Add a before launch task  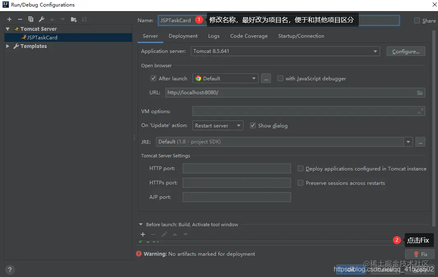143,234
